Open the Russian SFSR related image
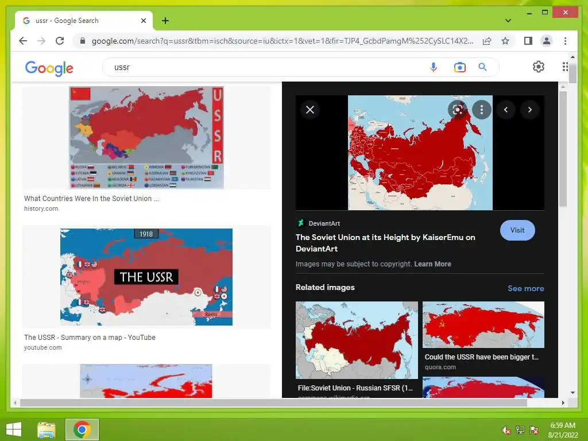 click(357, 340)
